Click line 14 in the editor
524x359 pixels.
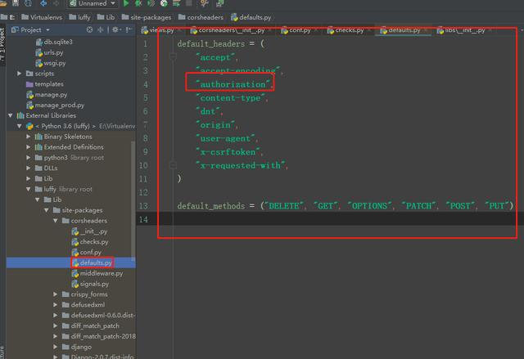tap(330, 219)
